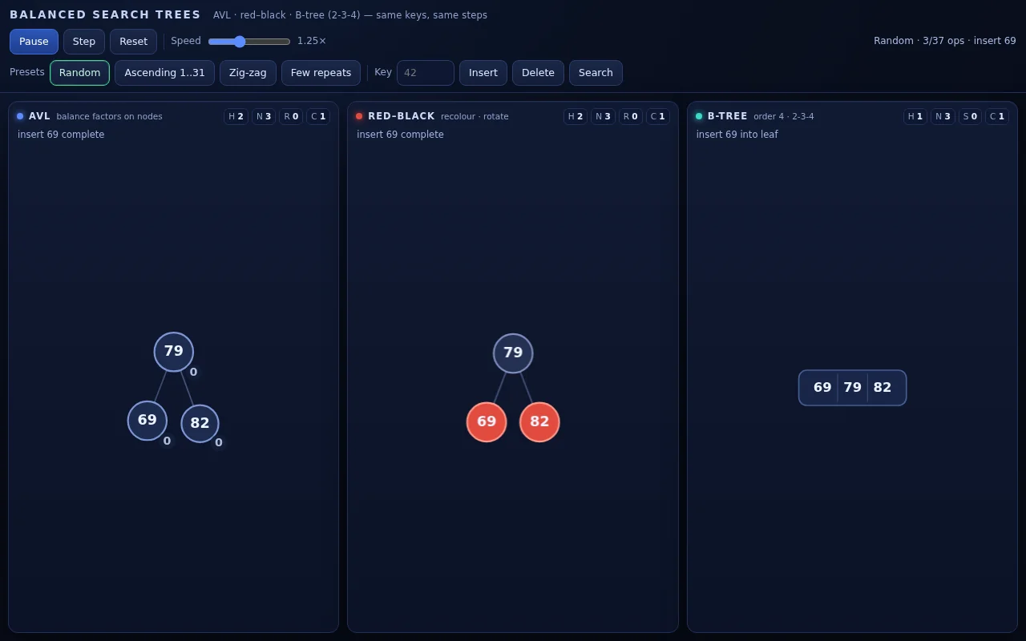Click the AVL height H stat badge
The width and height of the screenshot is (1026, 641).
coord(236,117)
